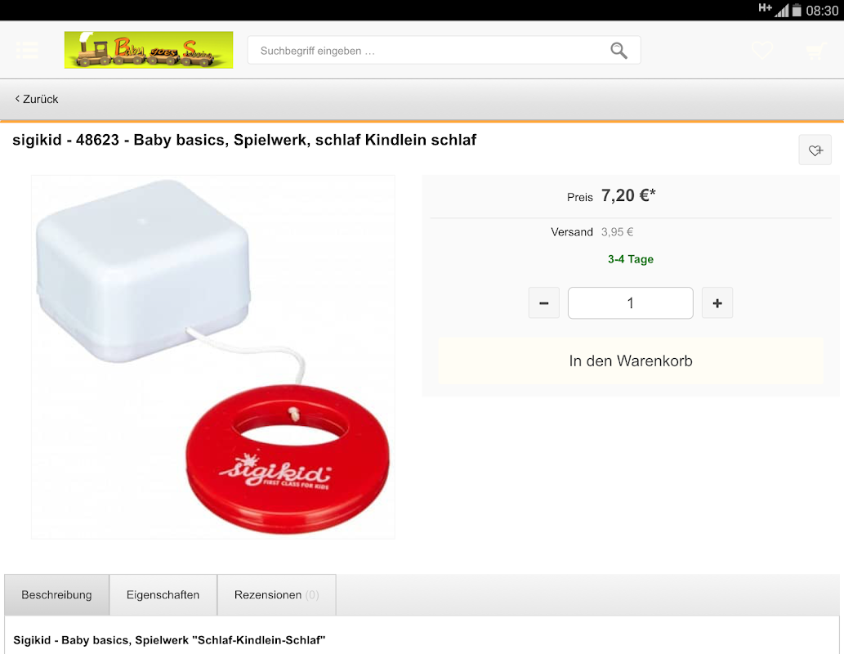Select the quantity input showing 1

click(630, 303)
